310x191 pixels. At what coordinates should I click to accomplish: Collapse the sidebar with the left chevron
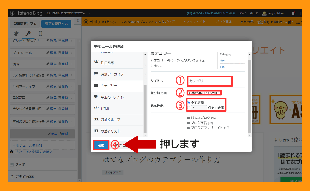point(78,21)
